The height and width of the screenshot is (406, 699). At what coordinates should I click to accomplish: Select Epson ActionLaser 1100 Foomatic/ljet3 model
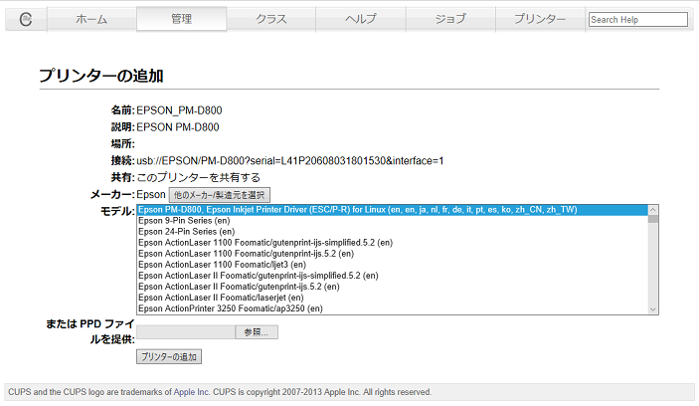(393, 265)
